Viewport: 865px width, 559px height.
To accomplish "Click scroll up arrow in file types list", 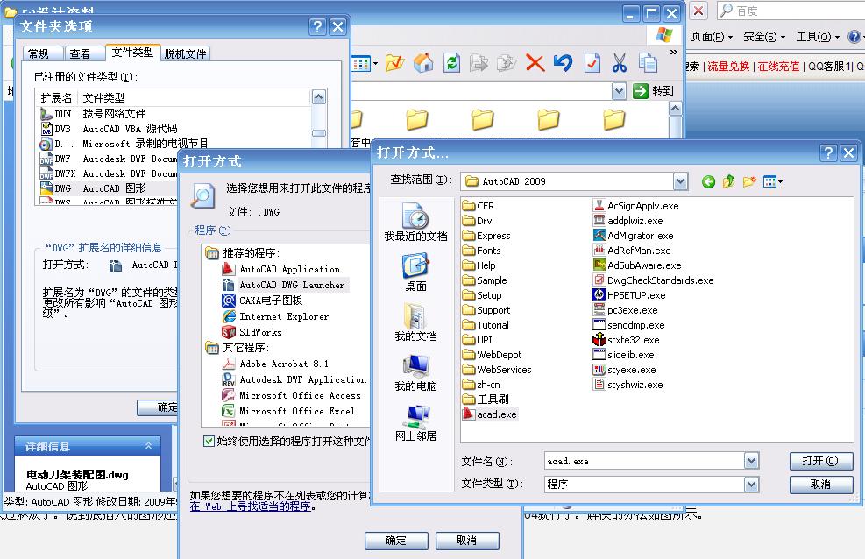I will pos(318,97).
